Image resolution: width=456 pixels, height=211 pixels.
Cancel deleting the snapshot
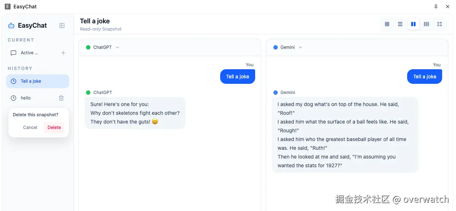point(30,128)
